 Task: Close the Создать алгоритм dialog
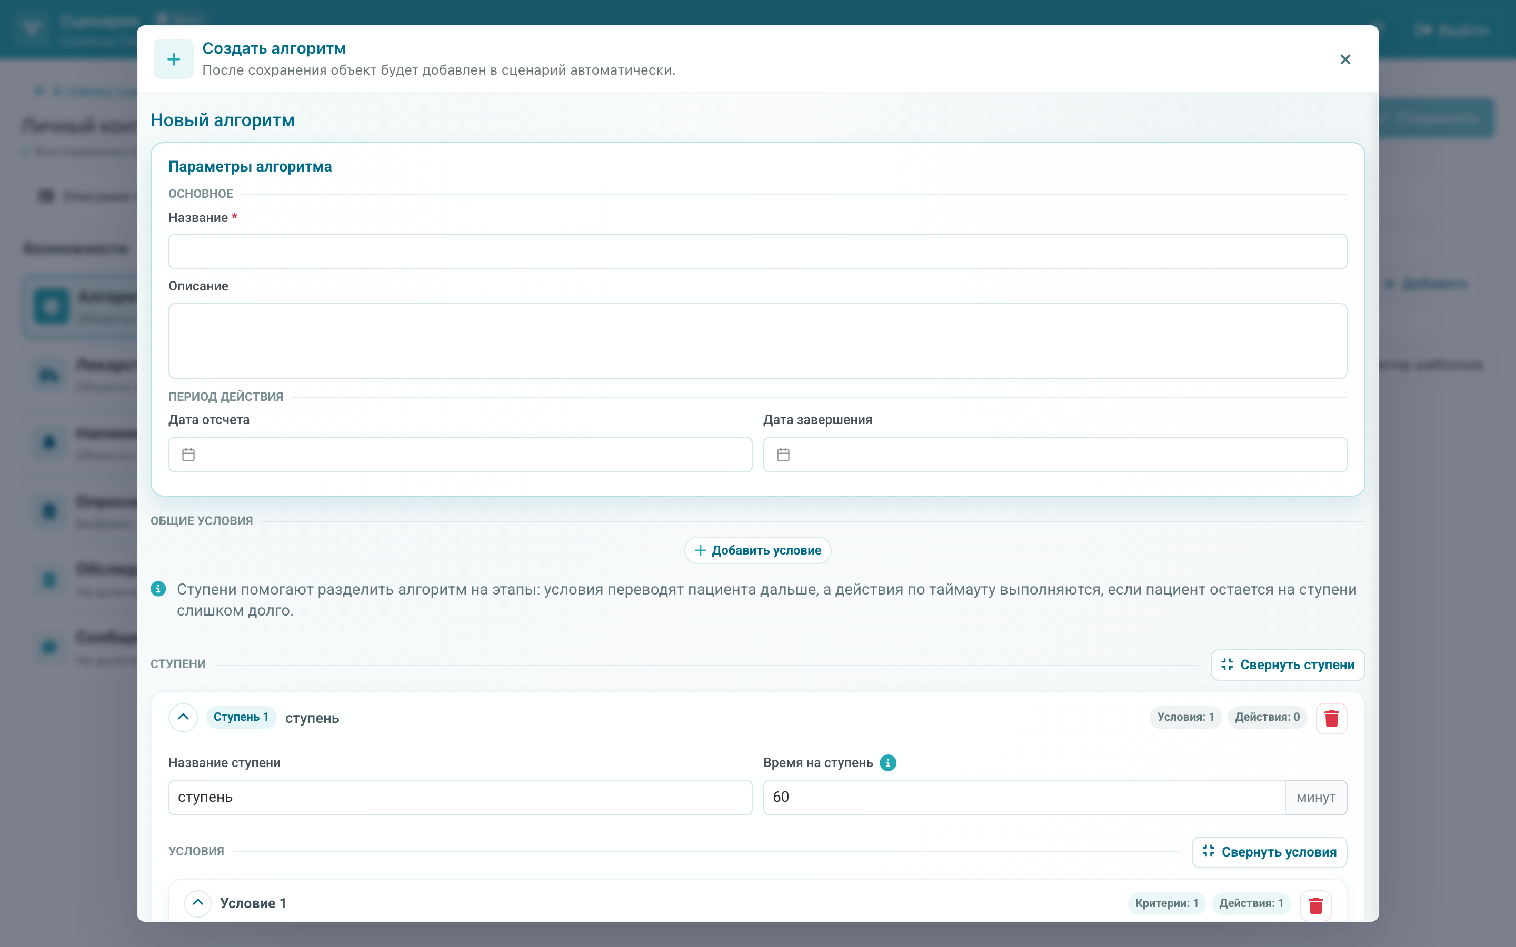tap(1344, 59)
